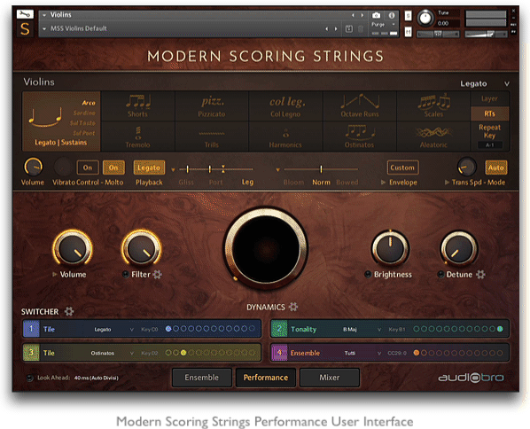Screen dimensions: 530x429
Task: Toggle the first Vibrato Control On button
Action: (x=88, y=168)
